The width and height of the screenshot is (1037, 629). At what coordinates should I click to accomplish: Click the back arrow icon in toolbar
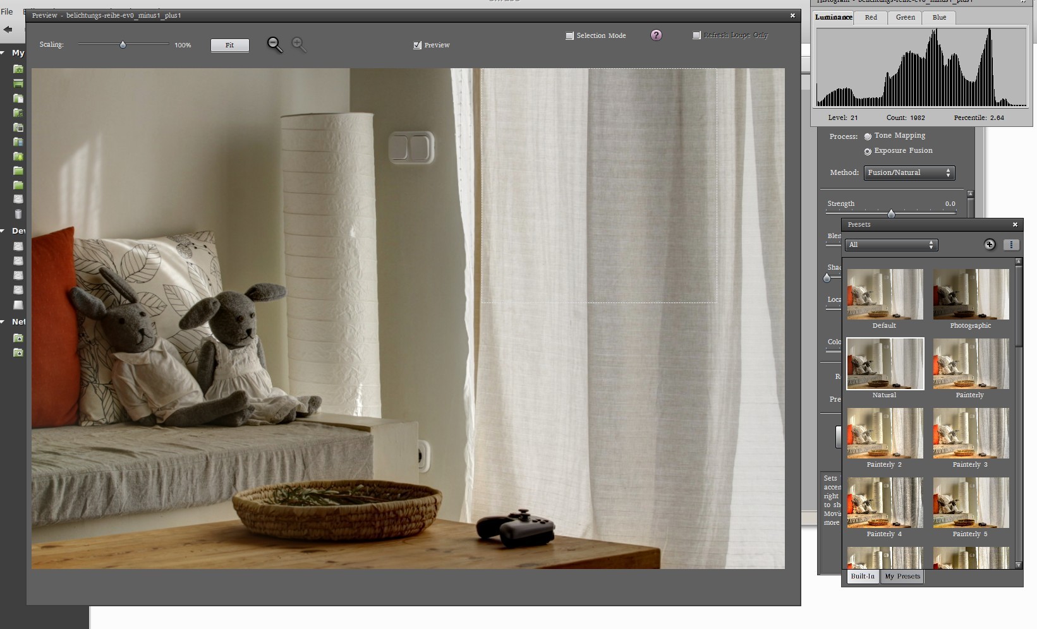pos(8,29)
